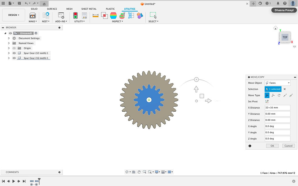This screenshot has width=298, height=186.
Task: Open the Move Object Faces dropdown
Action: 277,83
